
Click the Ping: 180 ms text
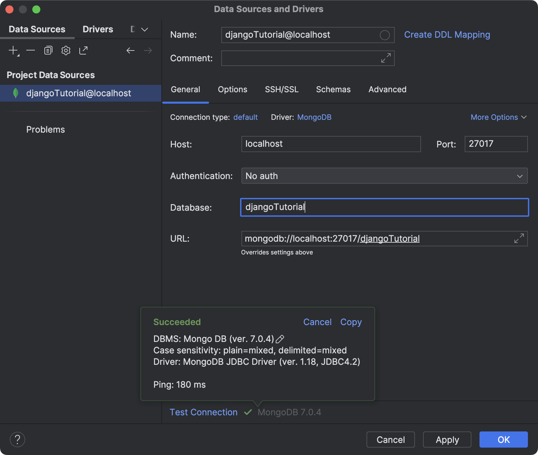point(179,385)
